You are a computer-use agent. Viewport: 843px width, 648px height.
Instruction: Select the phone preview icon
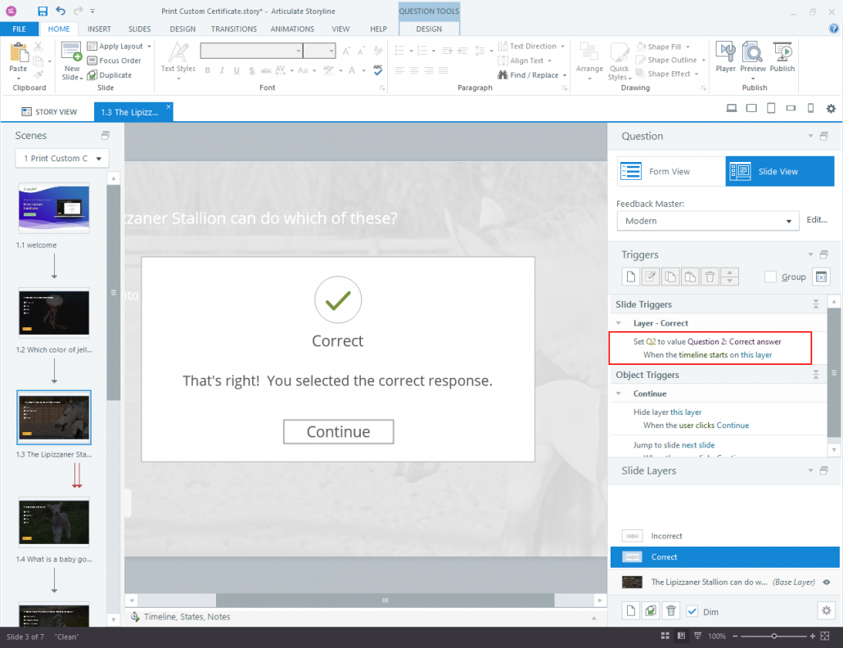click(x=810, y=107)
